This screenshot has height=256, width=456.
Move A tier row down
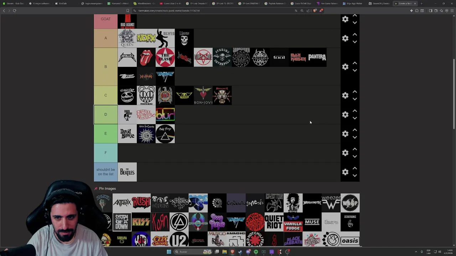coord(355,42)
